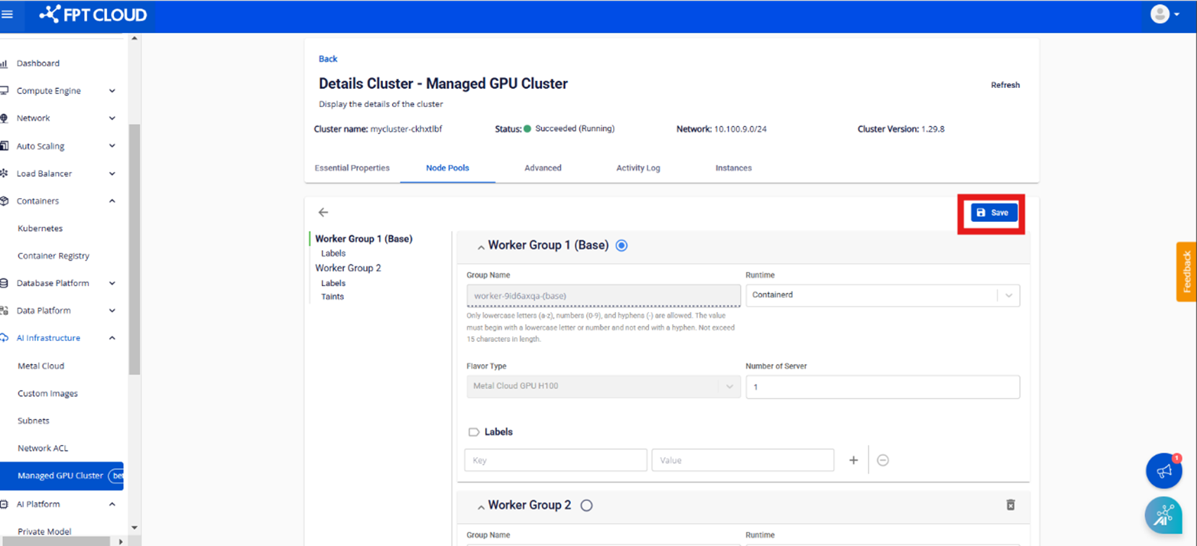The image size is (1197, 546).
Task: Select the Worker Group 2 radio button
Action: (586, 505)
